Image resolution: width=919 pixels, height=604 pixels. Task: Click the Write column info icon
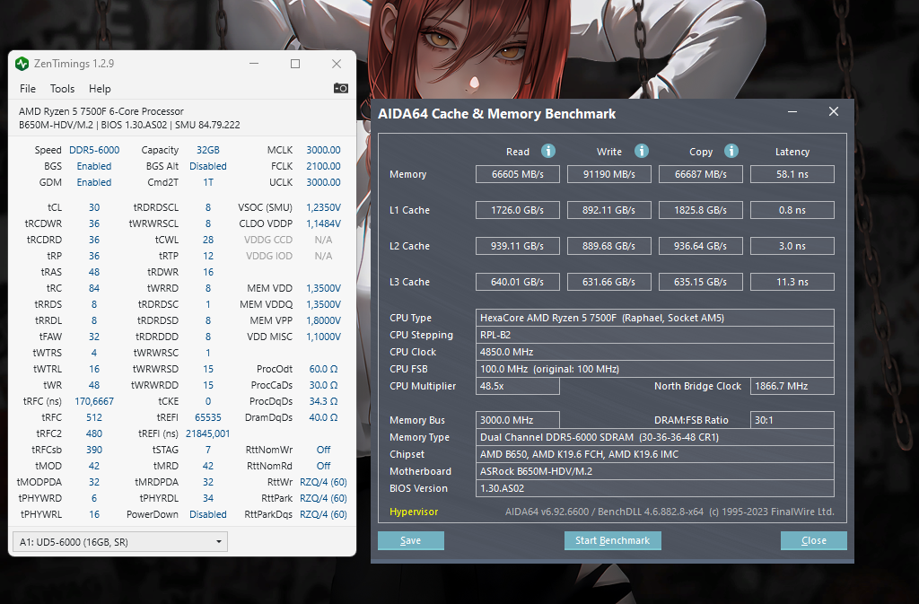(642, 151)
